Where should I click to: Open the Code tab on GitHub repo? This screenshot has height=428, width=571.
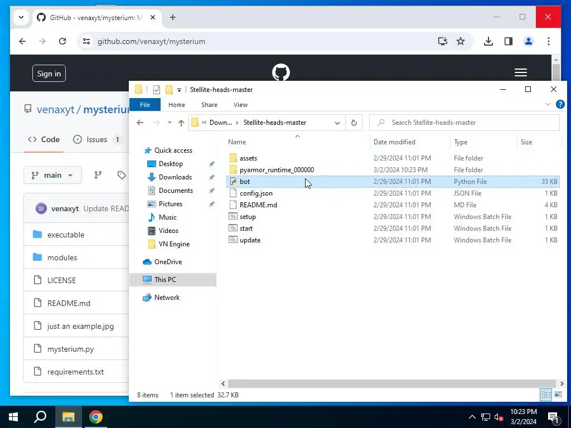[x=43, y=139]
